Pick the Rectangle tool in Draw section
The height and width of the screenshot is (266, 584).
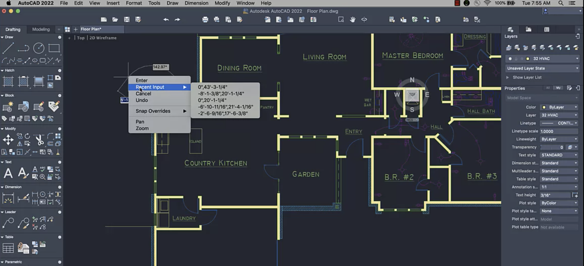tap(54, 48)
